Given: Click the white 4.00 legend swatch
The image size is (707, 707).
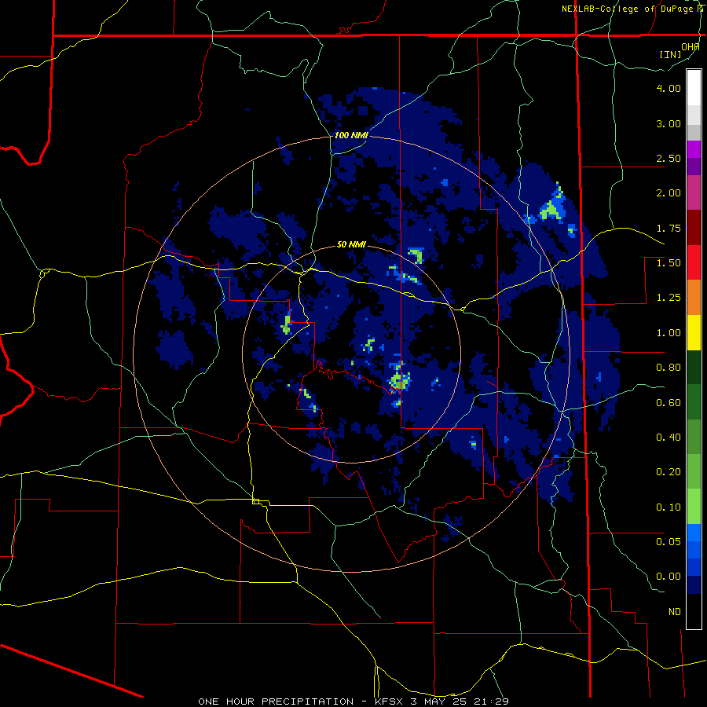Looking at the screenshot, I should [694, 88].
